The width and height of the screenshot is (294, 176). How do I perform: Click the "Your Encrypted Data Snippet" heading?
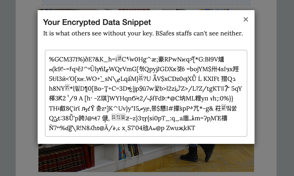click(x=97, y=22)
